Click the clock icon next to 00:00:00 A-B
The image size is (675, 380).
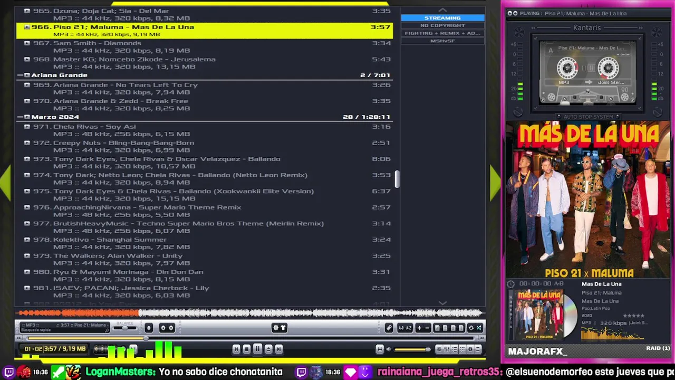pos(510,284)
